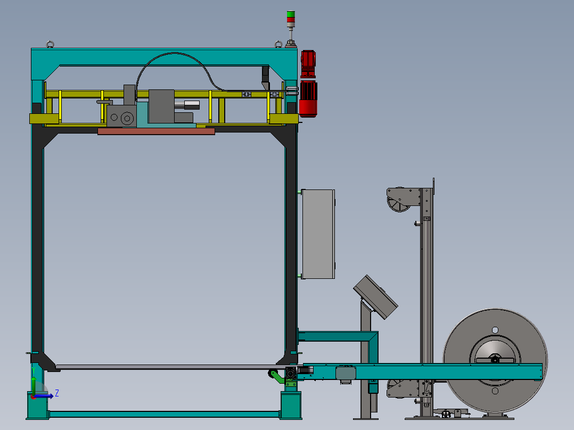Click the hub at the strap reel center

click(x=495, y=360)
